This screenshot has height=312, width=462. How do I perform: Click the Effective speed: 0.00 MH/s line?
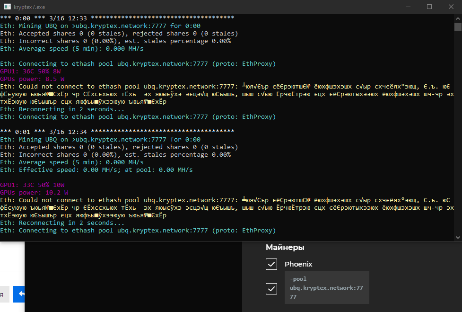point(96,170)
